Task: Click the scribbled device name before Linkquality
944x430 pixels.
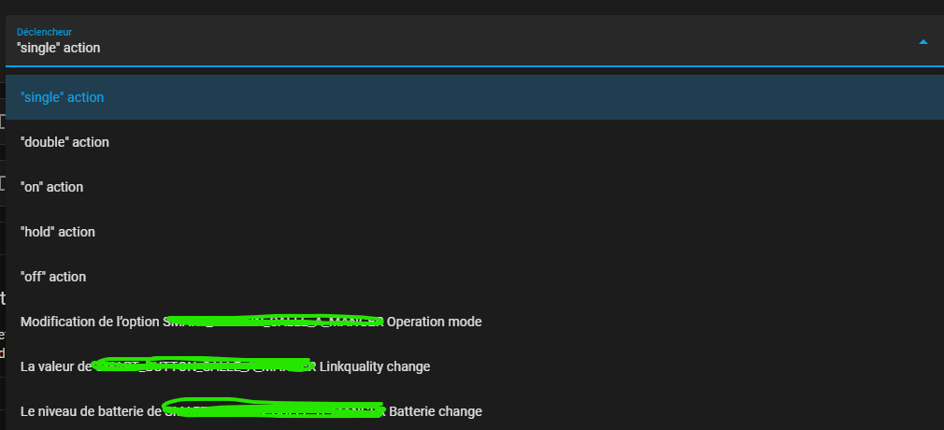Action: tap(204, 365)
